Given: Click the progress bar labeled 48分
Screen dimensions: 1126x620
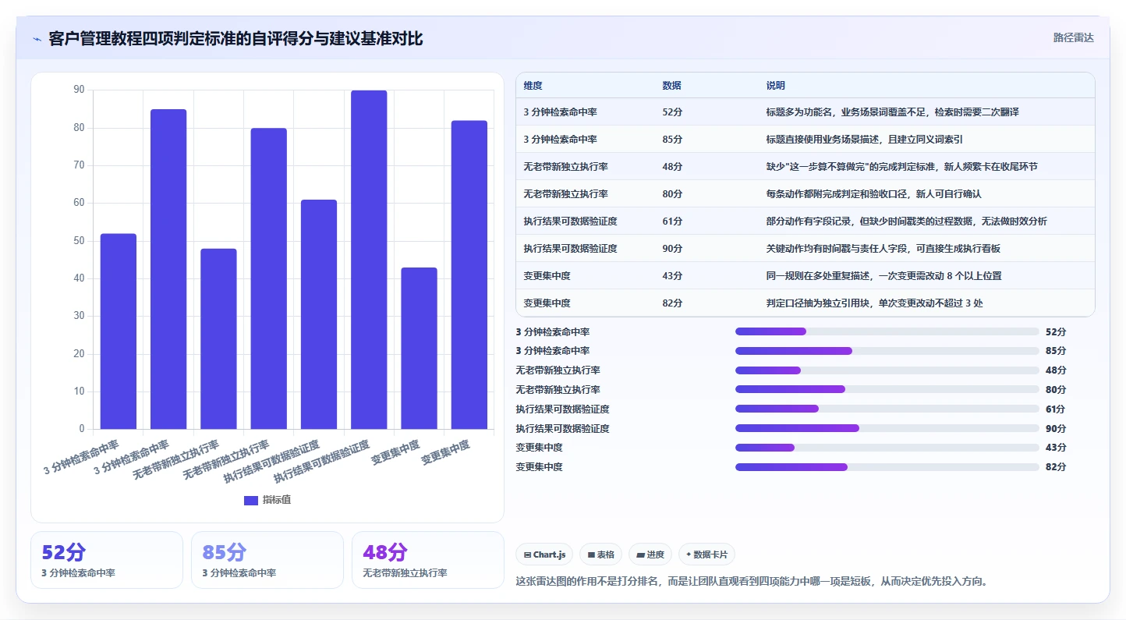Looking at the screenshot, I should (x=887, y=370).
